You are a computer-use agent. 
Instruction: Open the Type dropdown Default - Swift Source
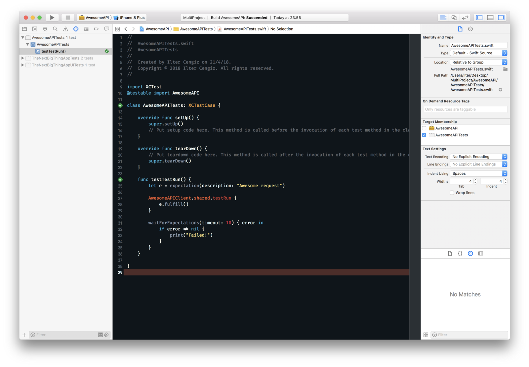coord(478,53)
